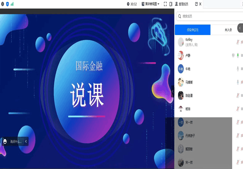Toggle Kelley's muted microphone
The height and width of the screenshot is (169, 243).
[x=238, y=42]
